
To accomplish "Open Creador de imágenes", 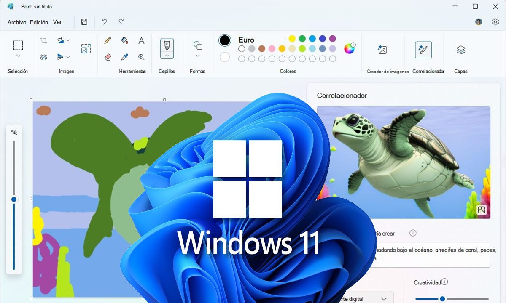I will (x=382, y=50).
